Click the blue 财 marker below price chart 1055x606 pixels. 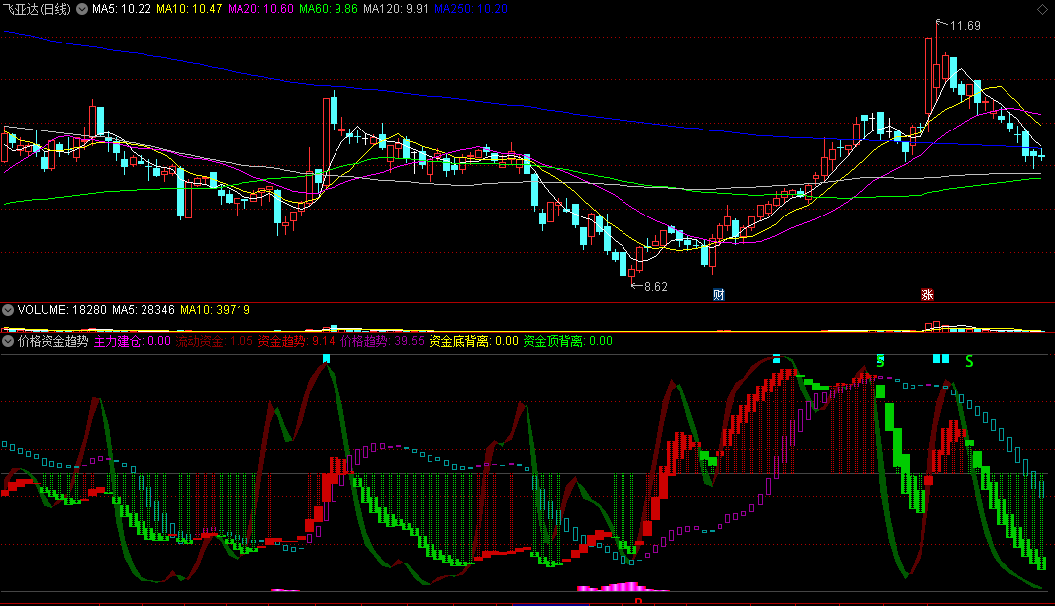click(x=719, y=294)
